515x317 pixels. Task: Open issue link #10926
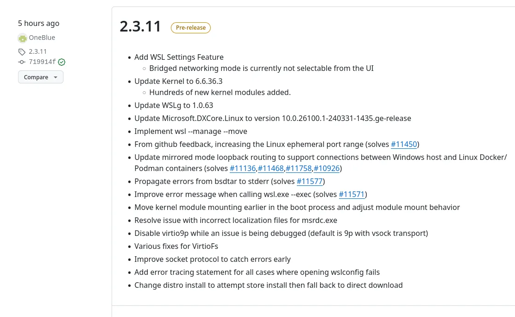click(x=327, y=168)
